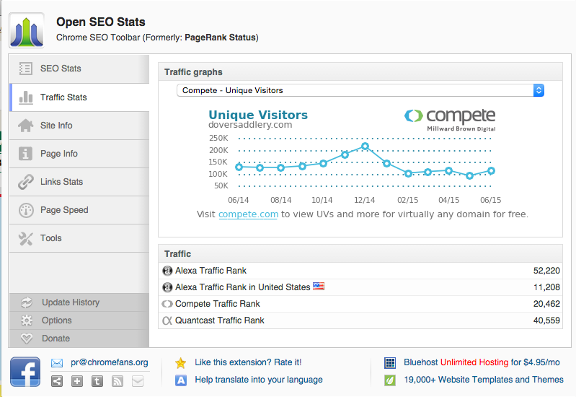Click the Update History refresh icon
576x397 pixels.
27,302
